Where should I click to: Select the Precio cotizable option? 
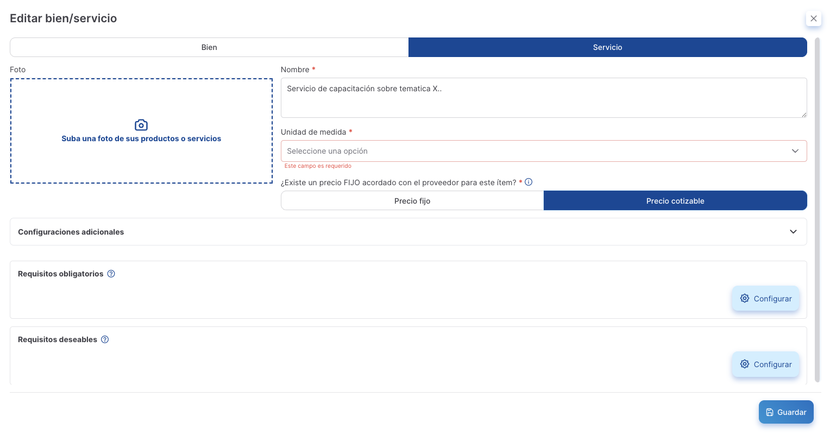[x=675, y=201]
